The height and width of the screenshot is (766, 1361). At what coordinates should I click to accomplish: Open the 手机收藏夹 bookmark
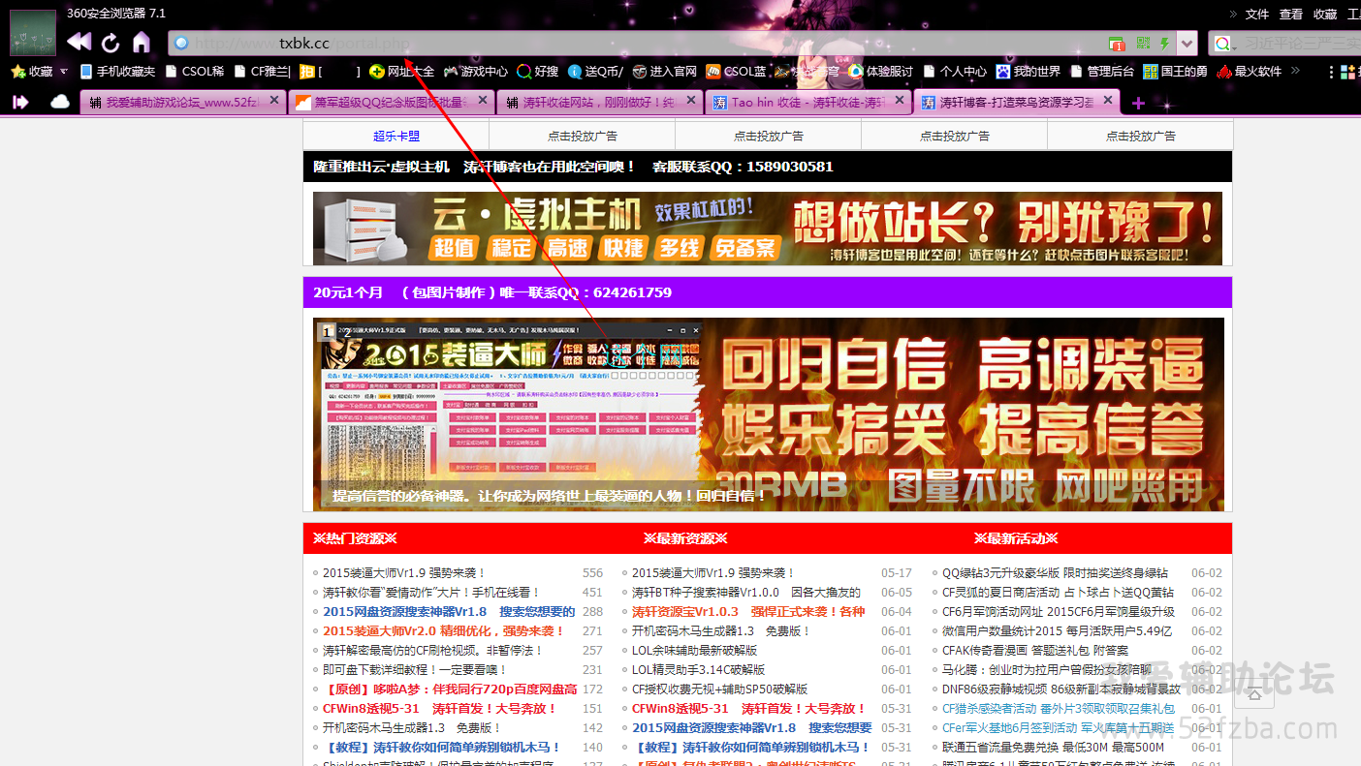pyautogui.click(x=117, y=72)
